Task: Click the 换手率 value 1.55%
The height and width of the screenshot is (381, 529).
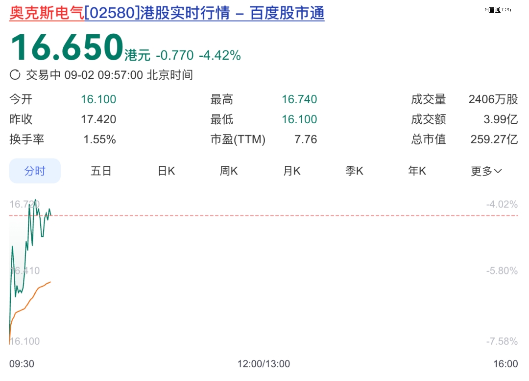Action: [99, 139]
